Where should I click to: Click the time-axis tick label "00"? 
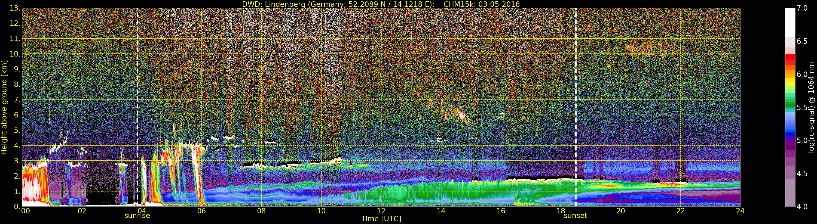(x=25, y=211)
